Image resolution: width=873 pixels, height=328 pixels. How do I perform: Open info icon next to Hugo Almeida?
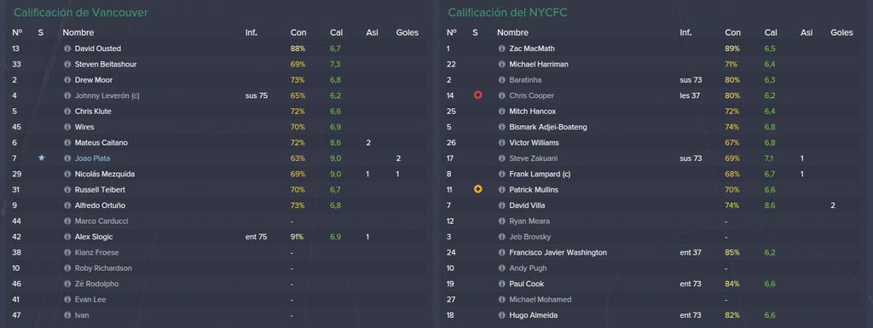501,315
